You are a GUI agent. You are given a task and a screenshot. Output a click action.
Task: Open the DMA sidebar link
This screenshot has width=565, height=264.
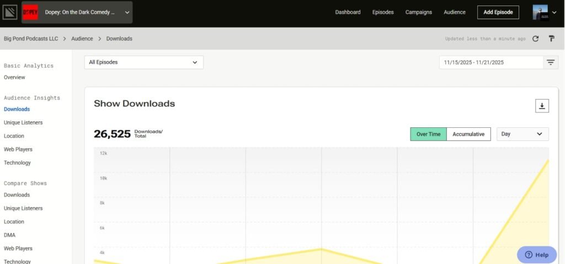point(9,235)
